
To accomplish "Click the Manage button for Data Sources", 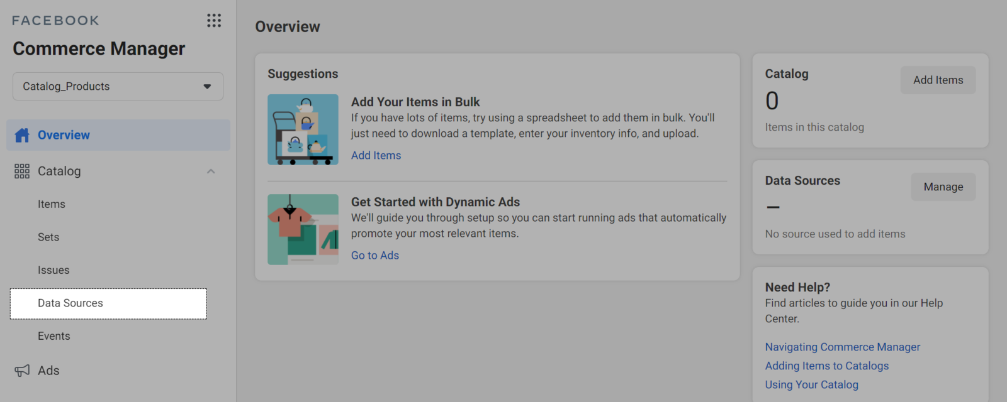I will click(x=943, y=187).
